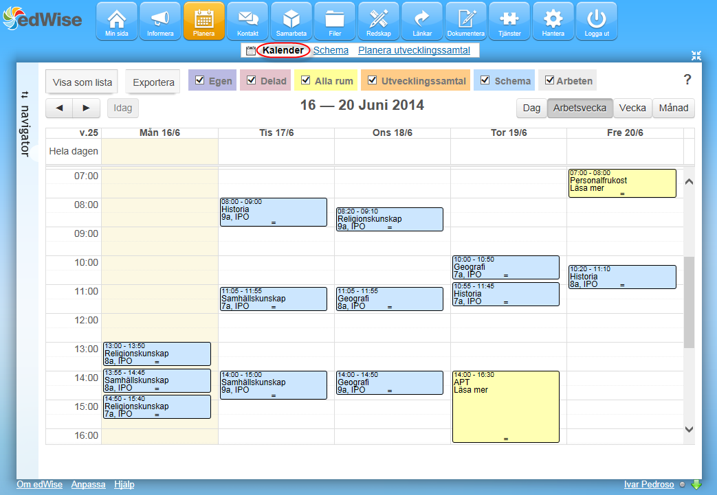717x495 pixels.
Task: Click Läsa mer in APT event
Action: pyautogui.click(x=470, y=390)
